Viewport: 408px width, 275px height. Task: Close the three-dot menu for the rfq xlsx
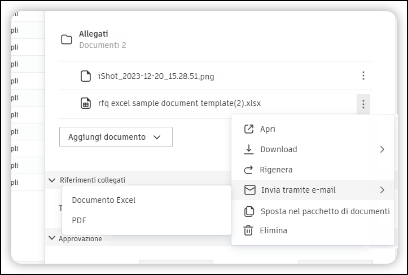[x=363, y=104]
